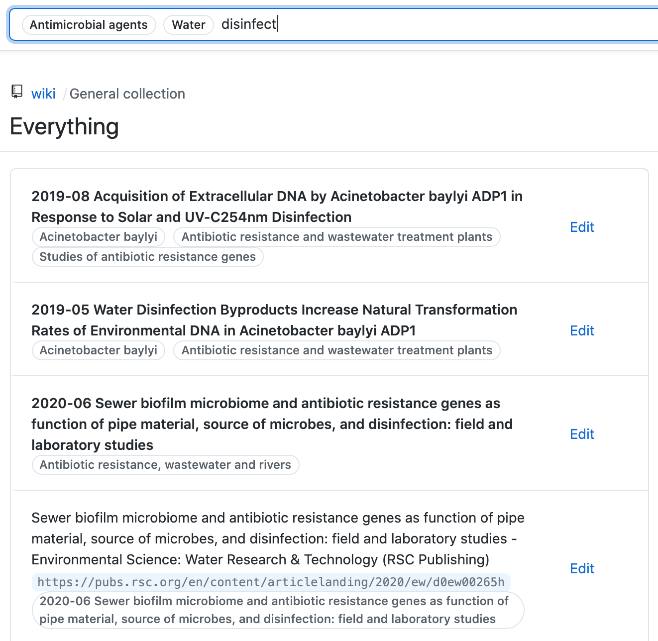Image resolution: width=658 pixels, height=641 pixels.
Task: Click the 'Studies of antibiotic resistance genes' tag
Action: pos(148,257)
